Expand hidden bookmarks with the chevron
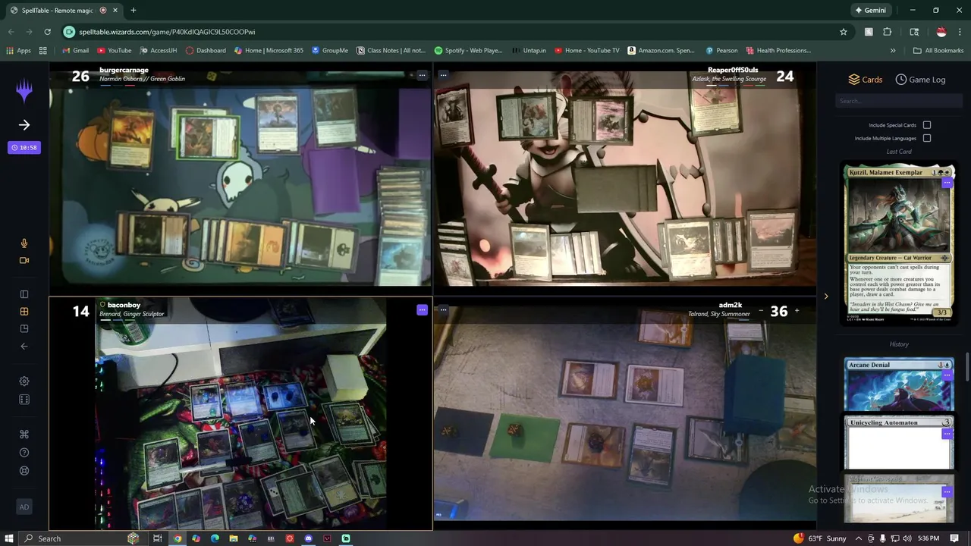Viewport: 971px width, 546px height. click(x=893, y=50)
